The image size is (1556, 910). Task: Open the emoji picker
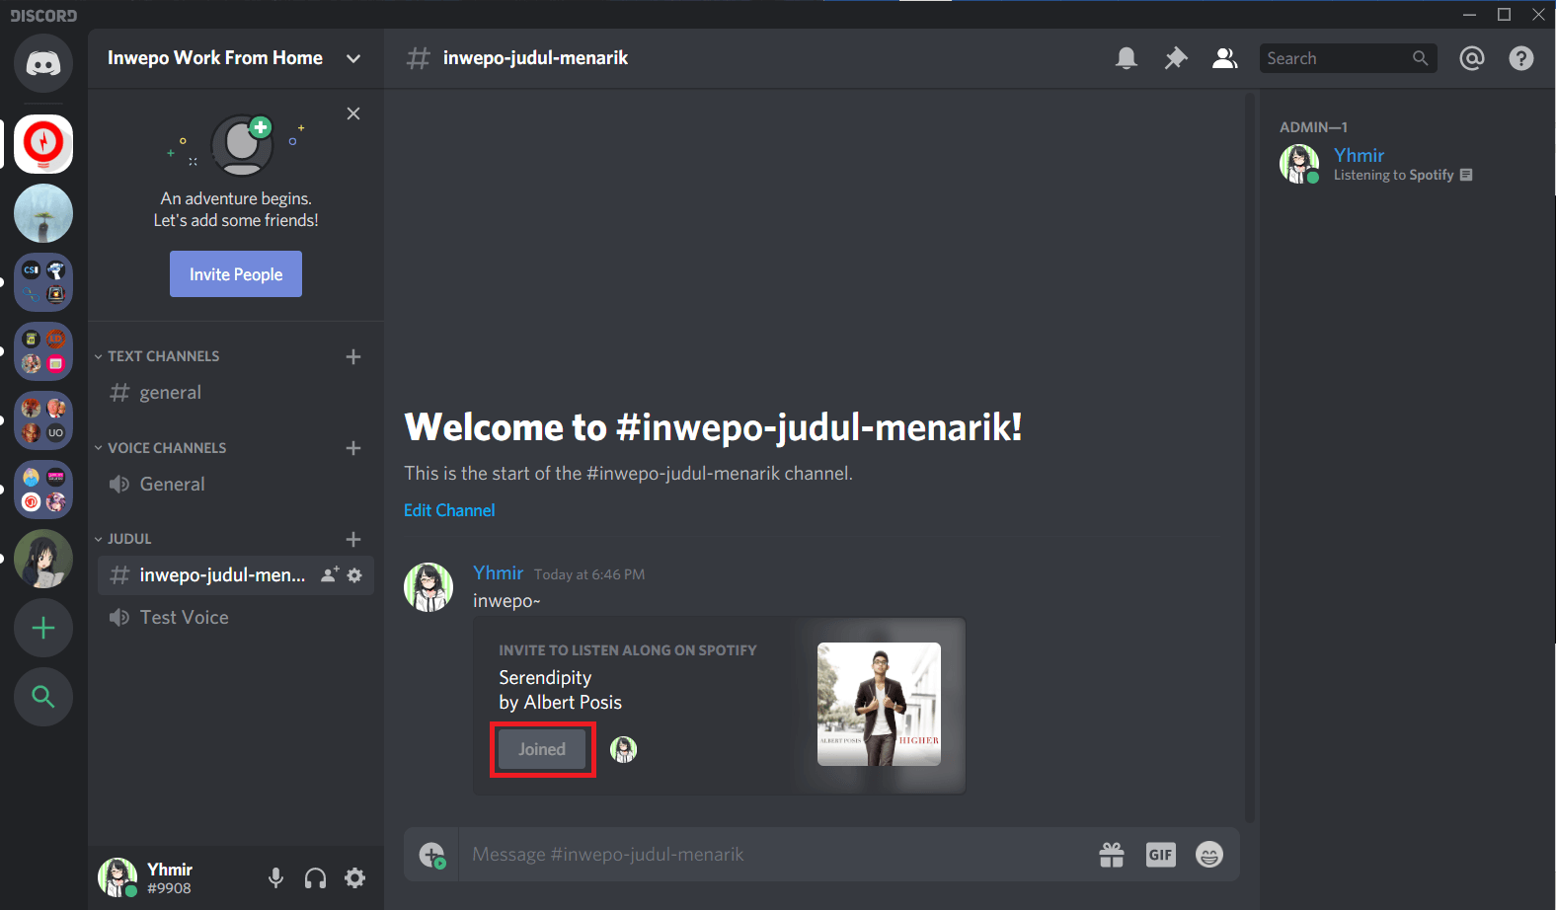1209,855
